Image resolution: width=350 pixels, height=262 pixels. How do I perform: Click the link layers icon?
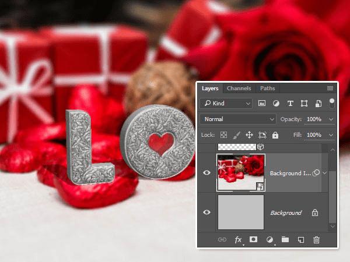coord(222,240)
